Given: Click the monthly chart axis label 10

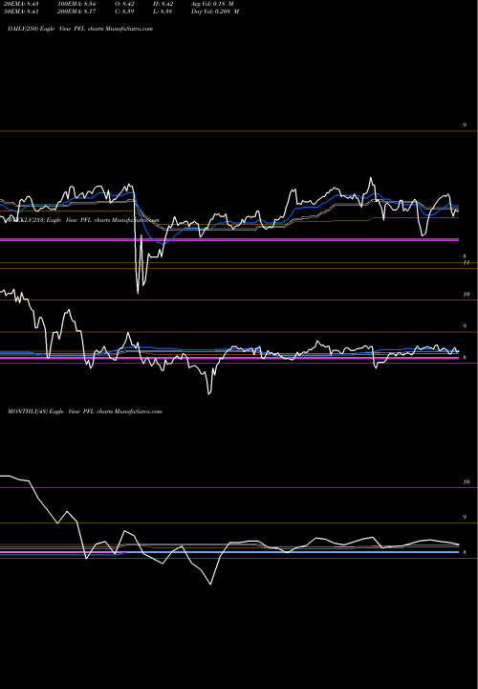Looking at the screenshot, I should [x=467, y=482].
